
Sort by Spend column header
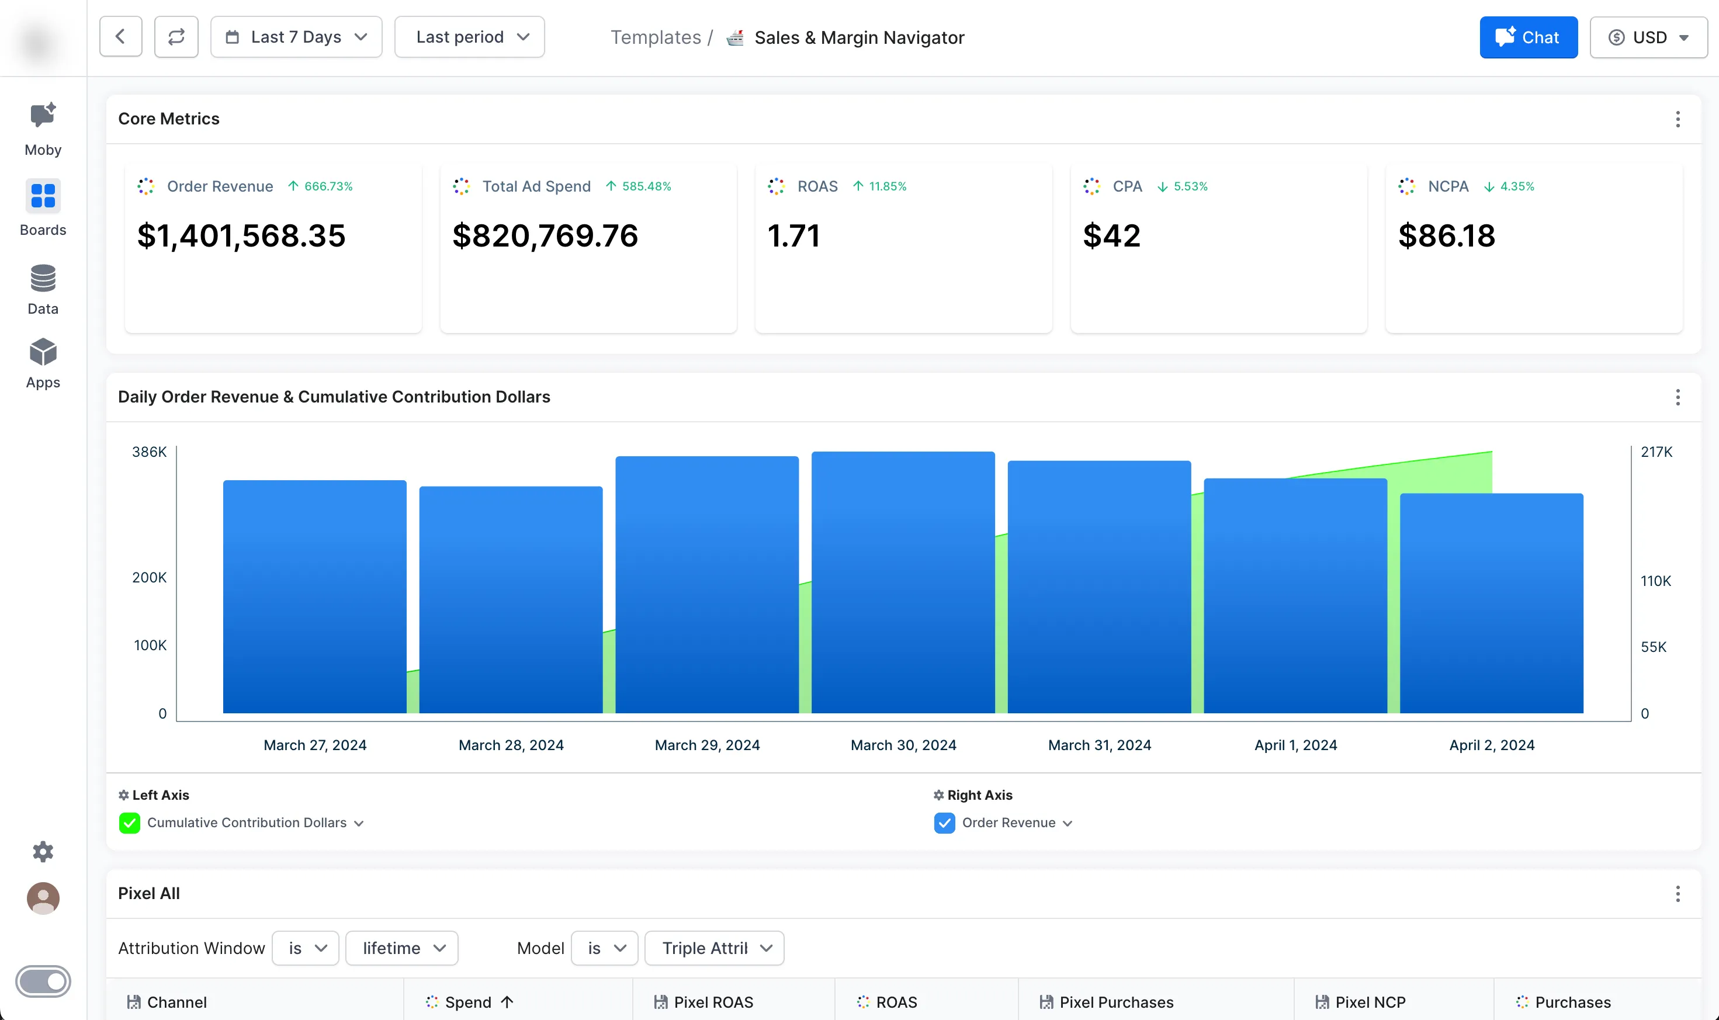pos(469,1001)
